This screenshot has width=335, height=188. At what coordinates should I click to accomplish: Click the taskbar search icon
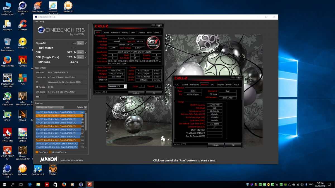[x=13, y=184]
